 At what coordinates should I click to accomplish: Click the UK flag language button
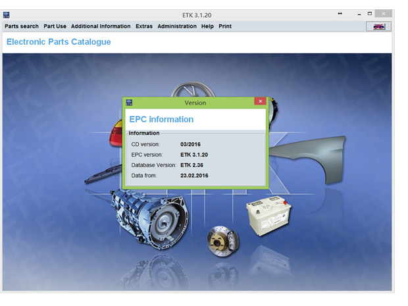coord(378,26)
